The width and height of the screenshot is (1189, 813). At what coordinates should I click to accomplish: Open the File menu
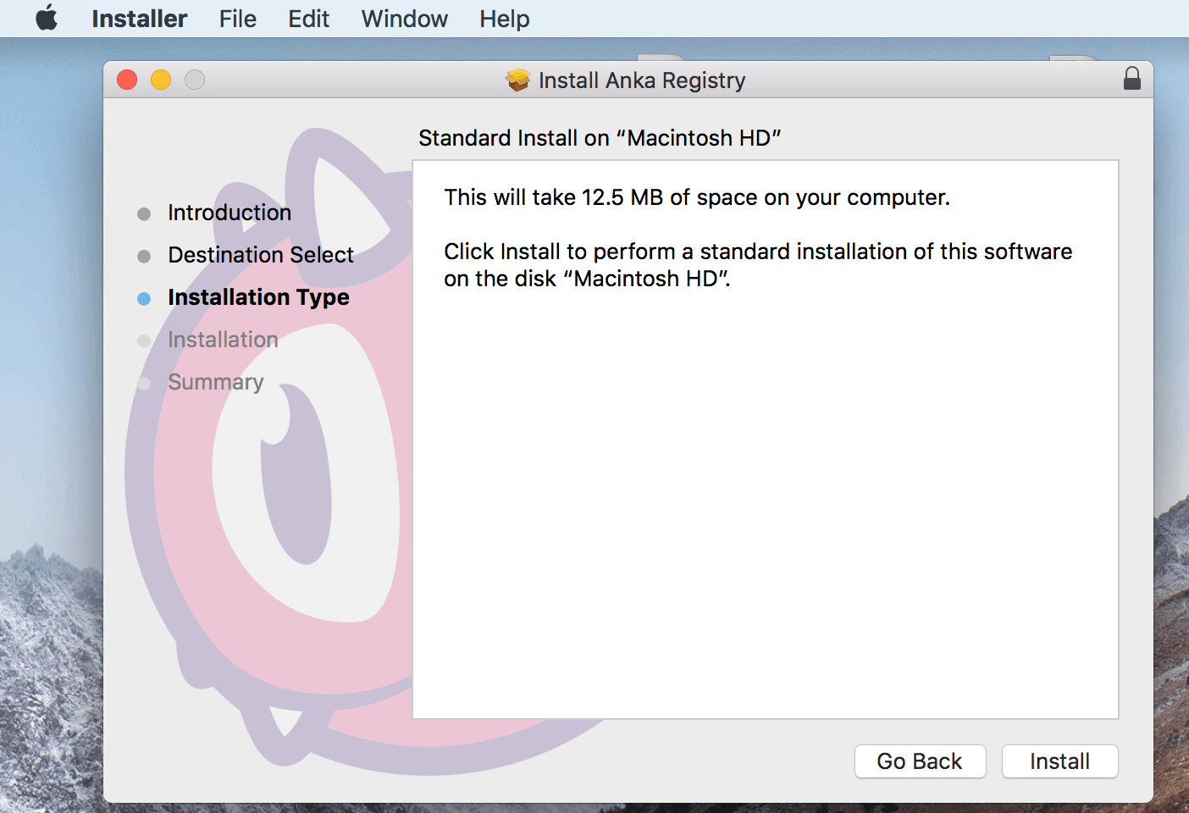click(237, 19)
